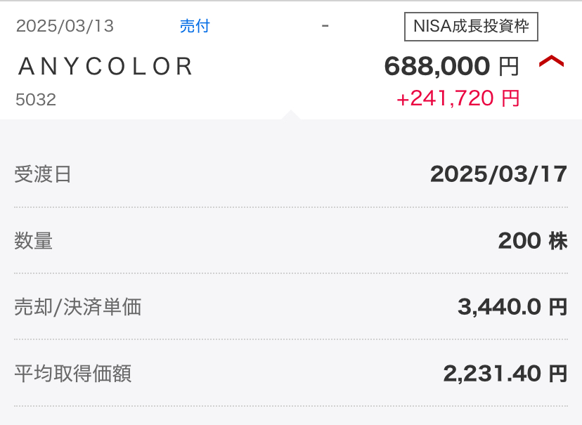Click the 3,440.0 円 unit price
Image resolution: width=582 pixels, height=425 pixels.
(x=512, y=307)
